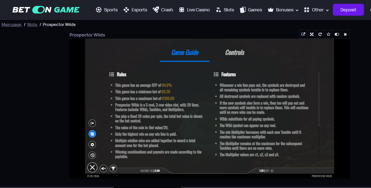Click the 94.6% RTP value
371x188 pixels.
pyautogui.click(x=167, y=85)
